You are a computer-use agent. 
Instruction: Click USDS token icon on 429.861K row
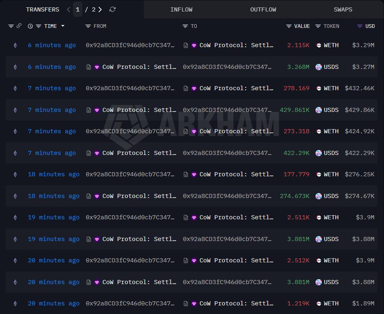[318, 110]
